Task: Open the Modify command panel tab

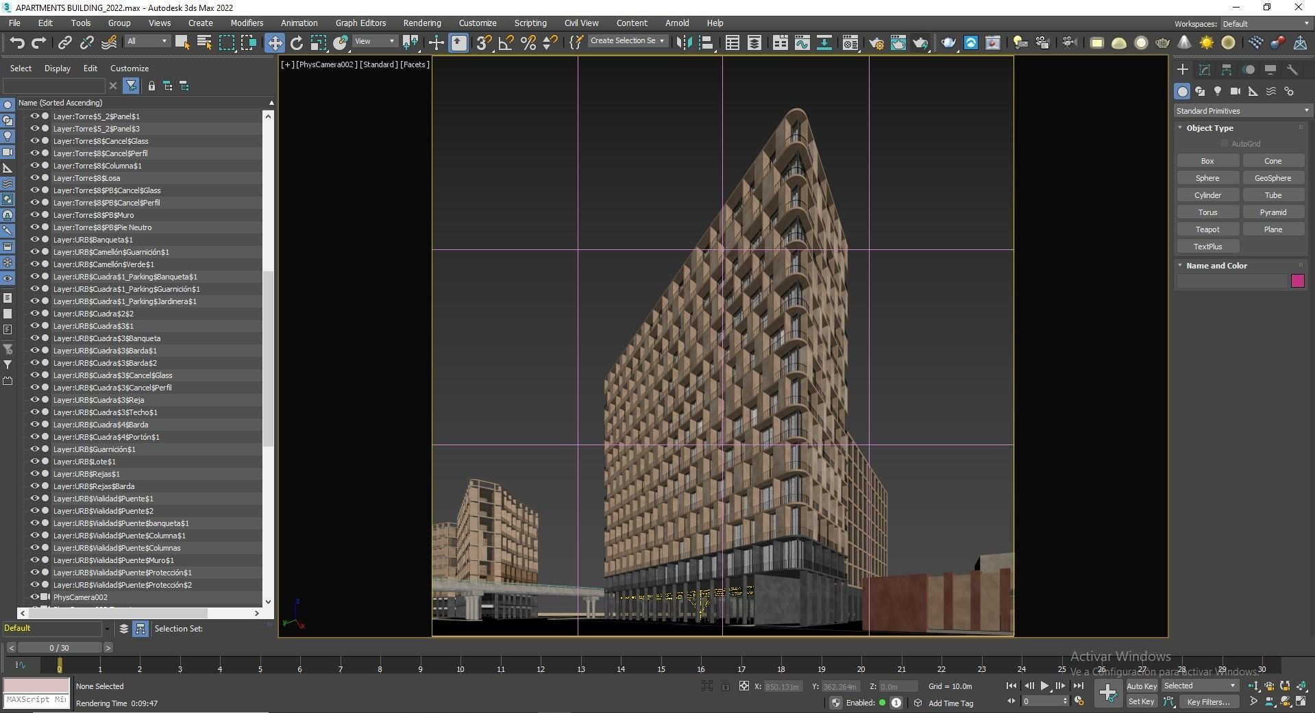Action: click(x=1205, y=70)
